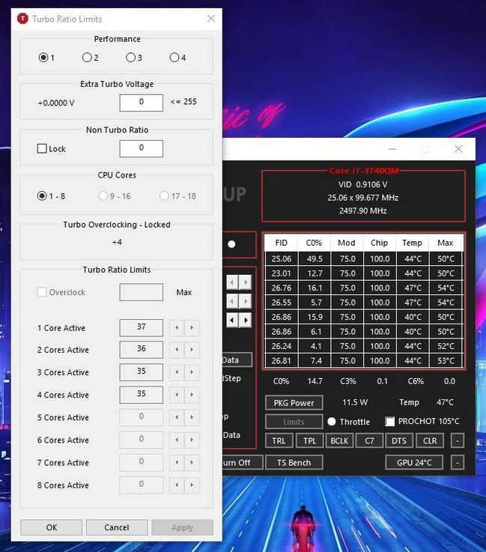Click the GPU 24°C button
The width and height of the screenshot is (486, 552).
coord(414,463)
